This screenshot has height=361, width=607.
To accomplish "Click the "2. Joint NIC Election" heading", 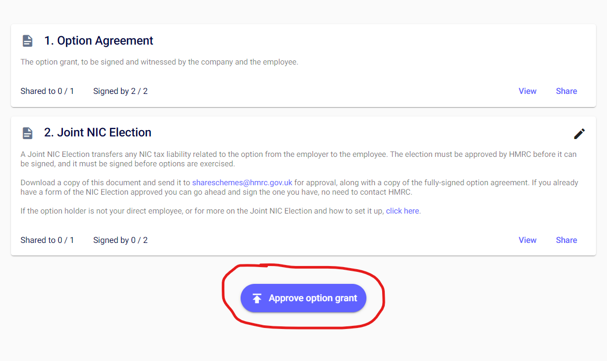I will (97, 133).
